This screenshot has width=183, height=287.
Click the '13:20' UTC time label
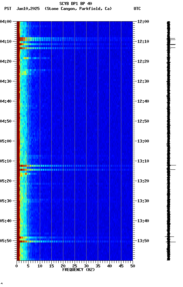[x=143, y=181]
